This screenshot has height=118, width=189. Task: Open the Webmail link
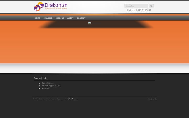pos(45,88)
